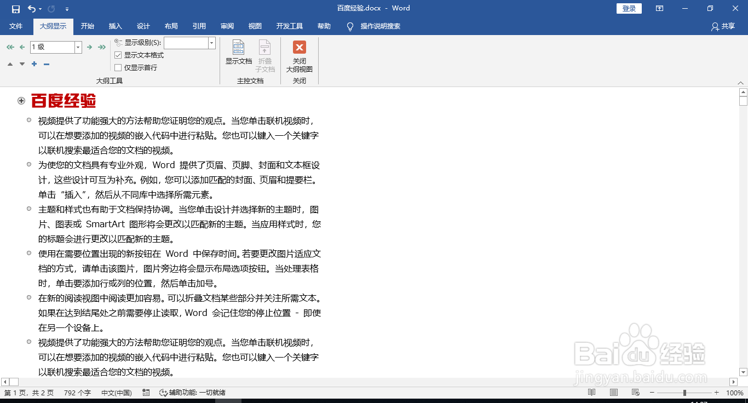This screenshot has width=748, height=403.
Task: Click the 登录 sign-in button
Action: coord(629,8)
